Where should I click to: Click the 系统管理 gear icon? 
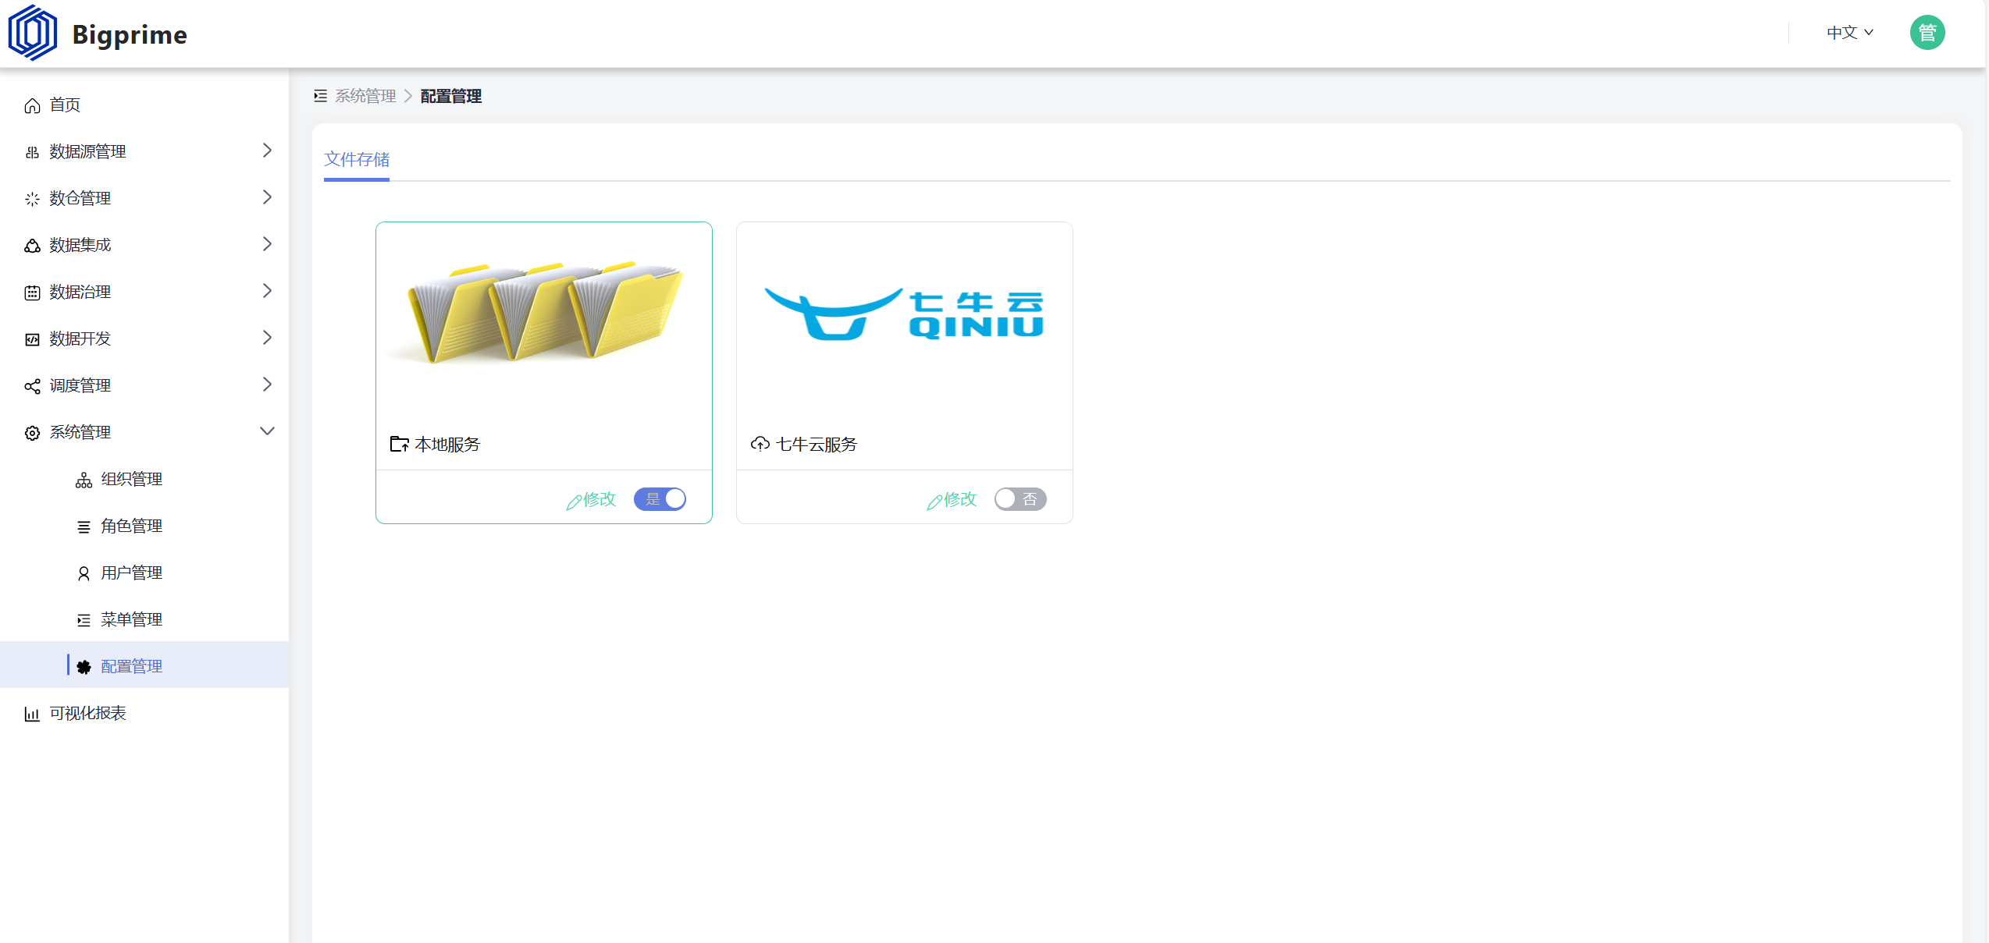click(32, 434)
